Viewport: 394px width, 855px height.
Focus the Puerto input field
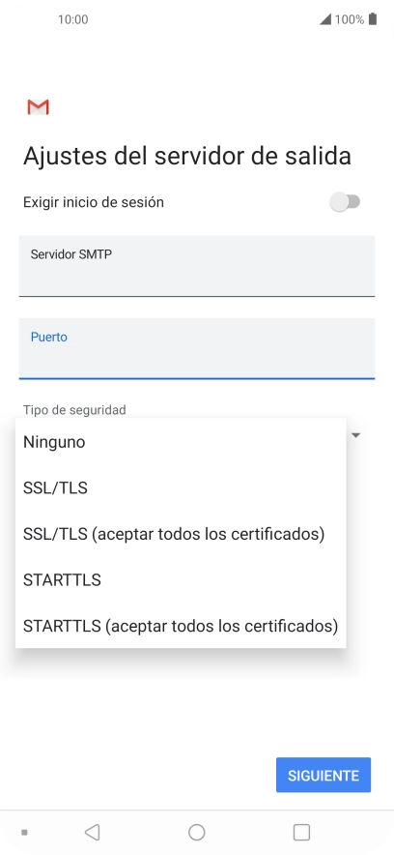click(197, 348)
